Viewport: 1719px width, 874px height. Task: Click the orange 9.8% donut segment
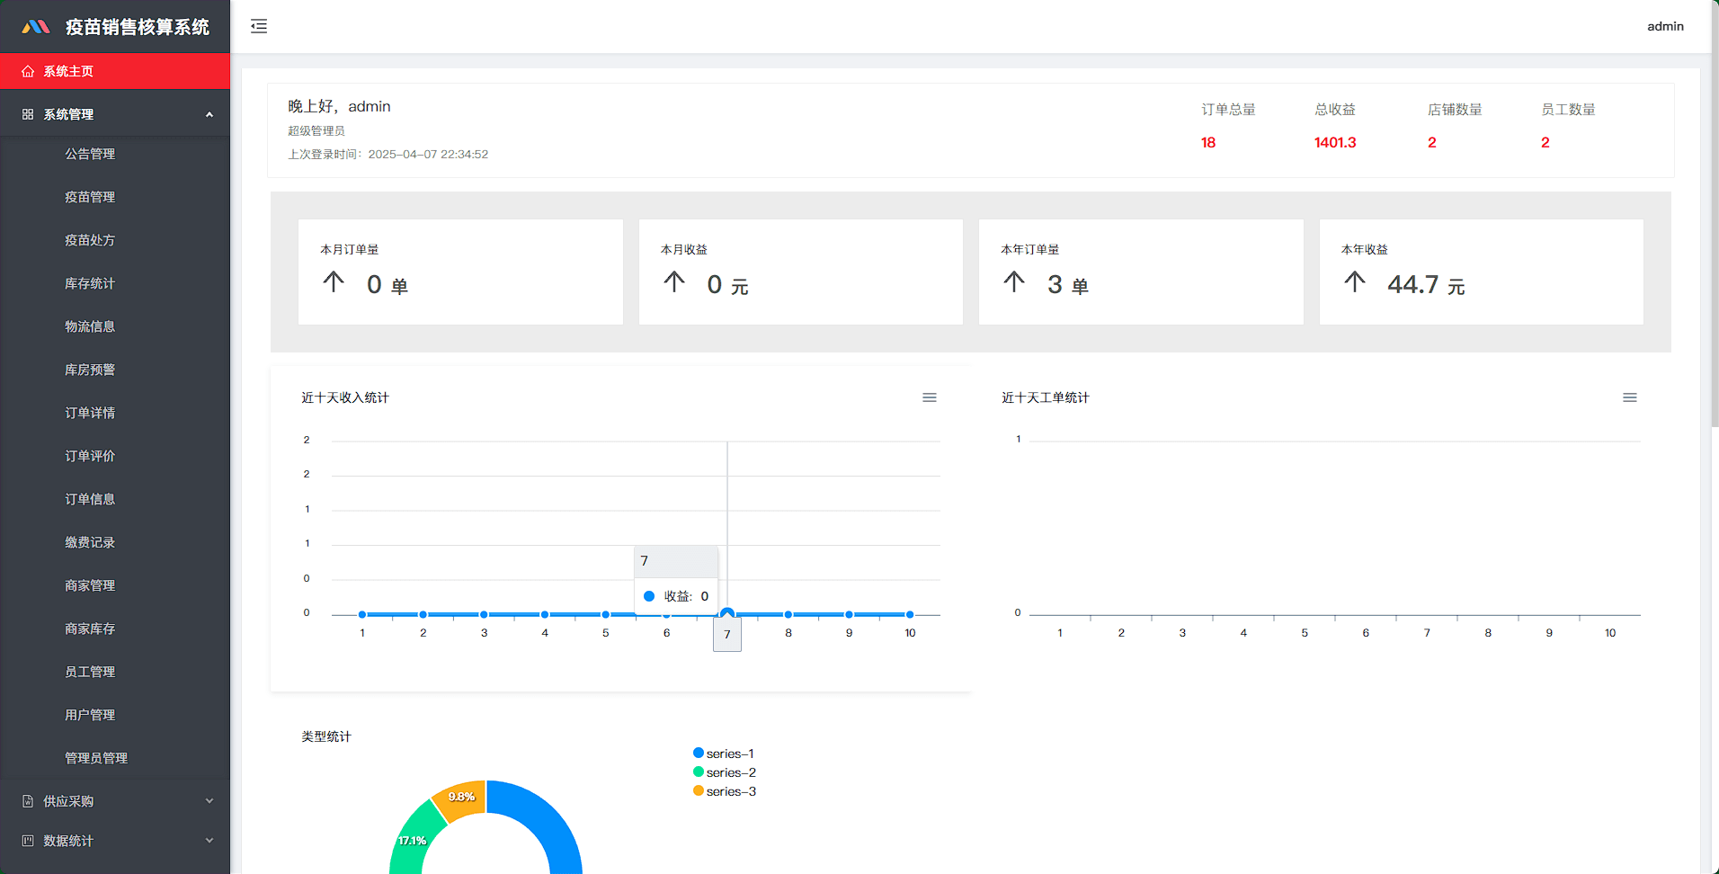[461, 799]
